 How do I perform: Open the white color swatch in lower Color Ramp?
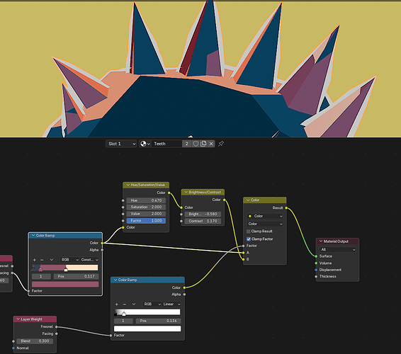(147, 329)
